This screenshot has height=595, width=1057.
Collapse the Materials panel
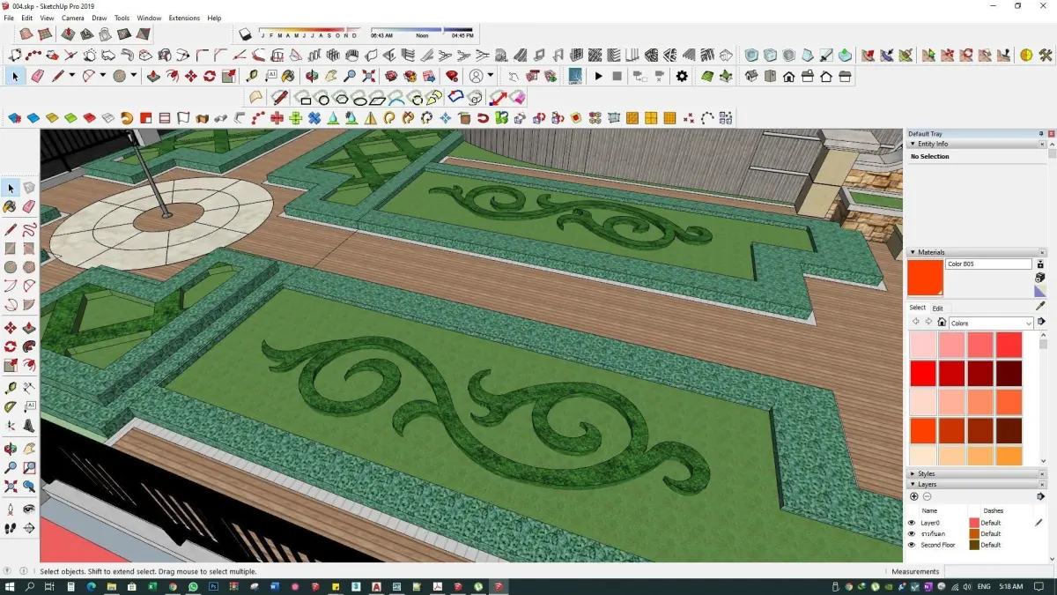coord(913,252)
